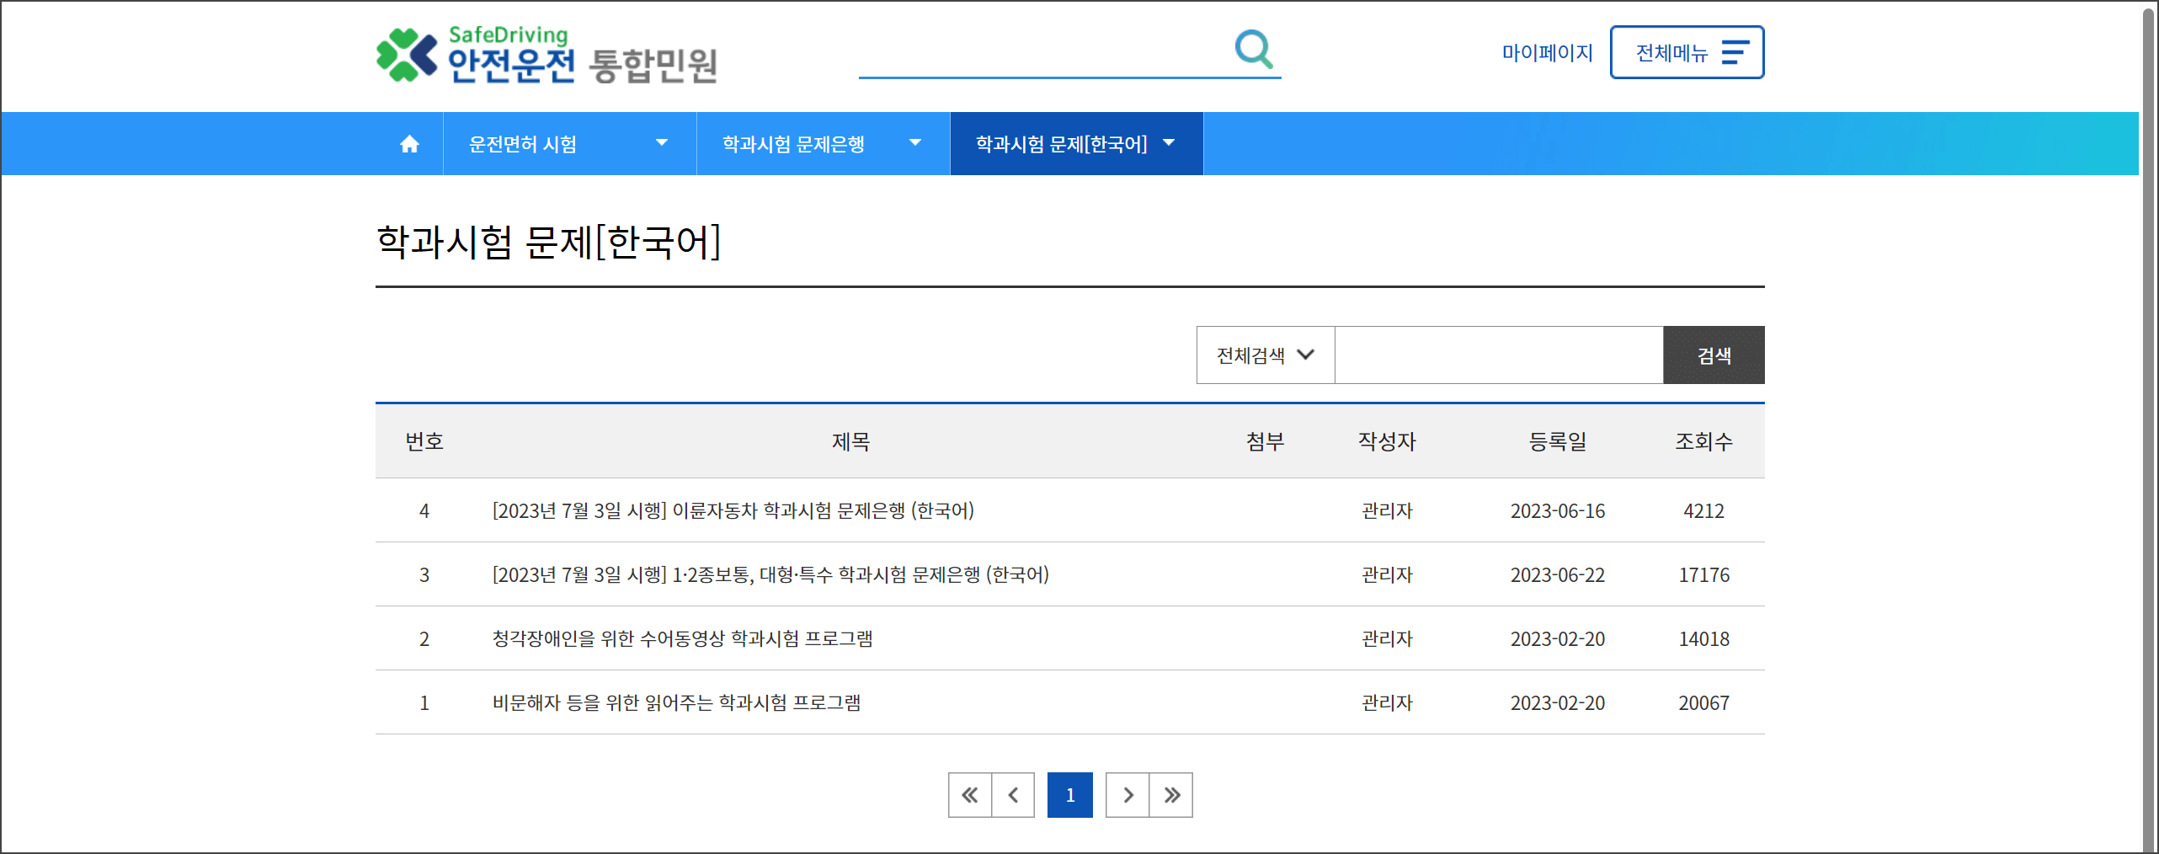This screenshot has width=2159, height=854.
Task: Open 전체메뉴 hamburger menu button
Action: click(x=1687, y=52)
